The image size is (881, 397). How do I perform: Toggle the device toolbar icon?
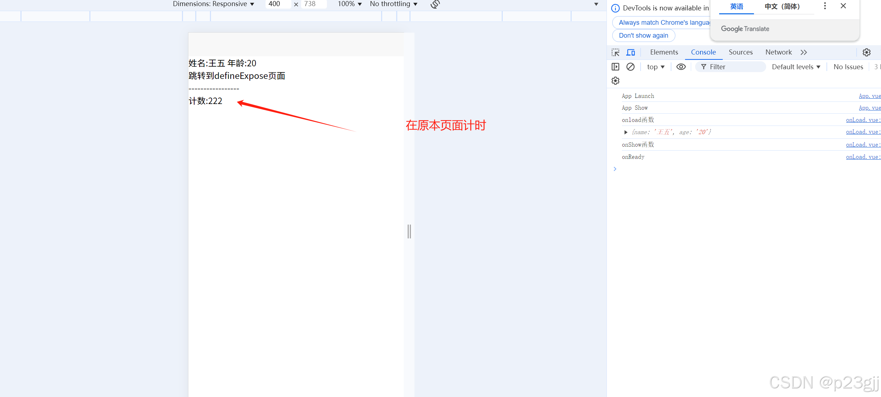pyautogui.click(x=631, y=52)
